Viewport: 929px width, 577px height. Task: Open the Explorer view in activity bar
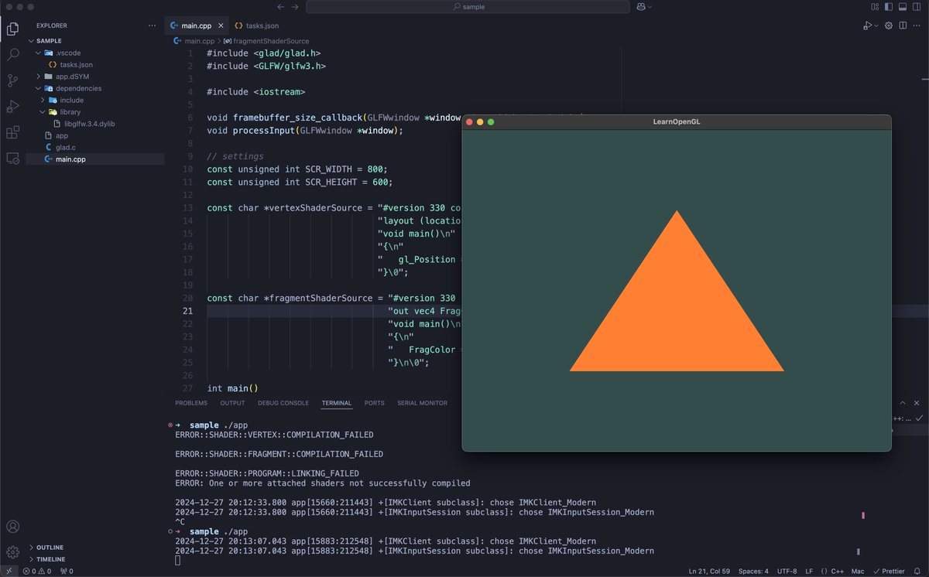(x=12, y=29)
